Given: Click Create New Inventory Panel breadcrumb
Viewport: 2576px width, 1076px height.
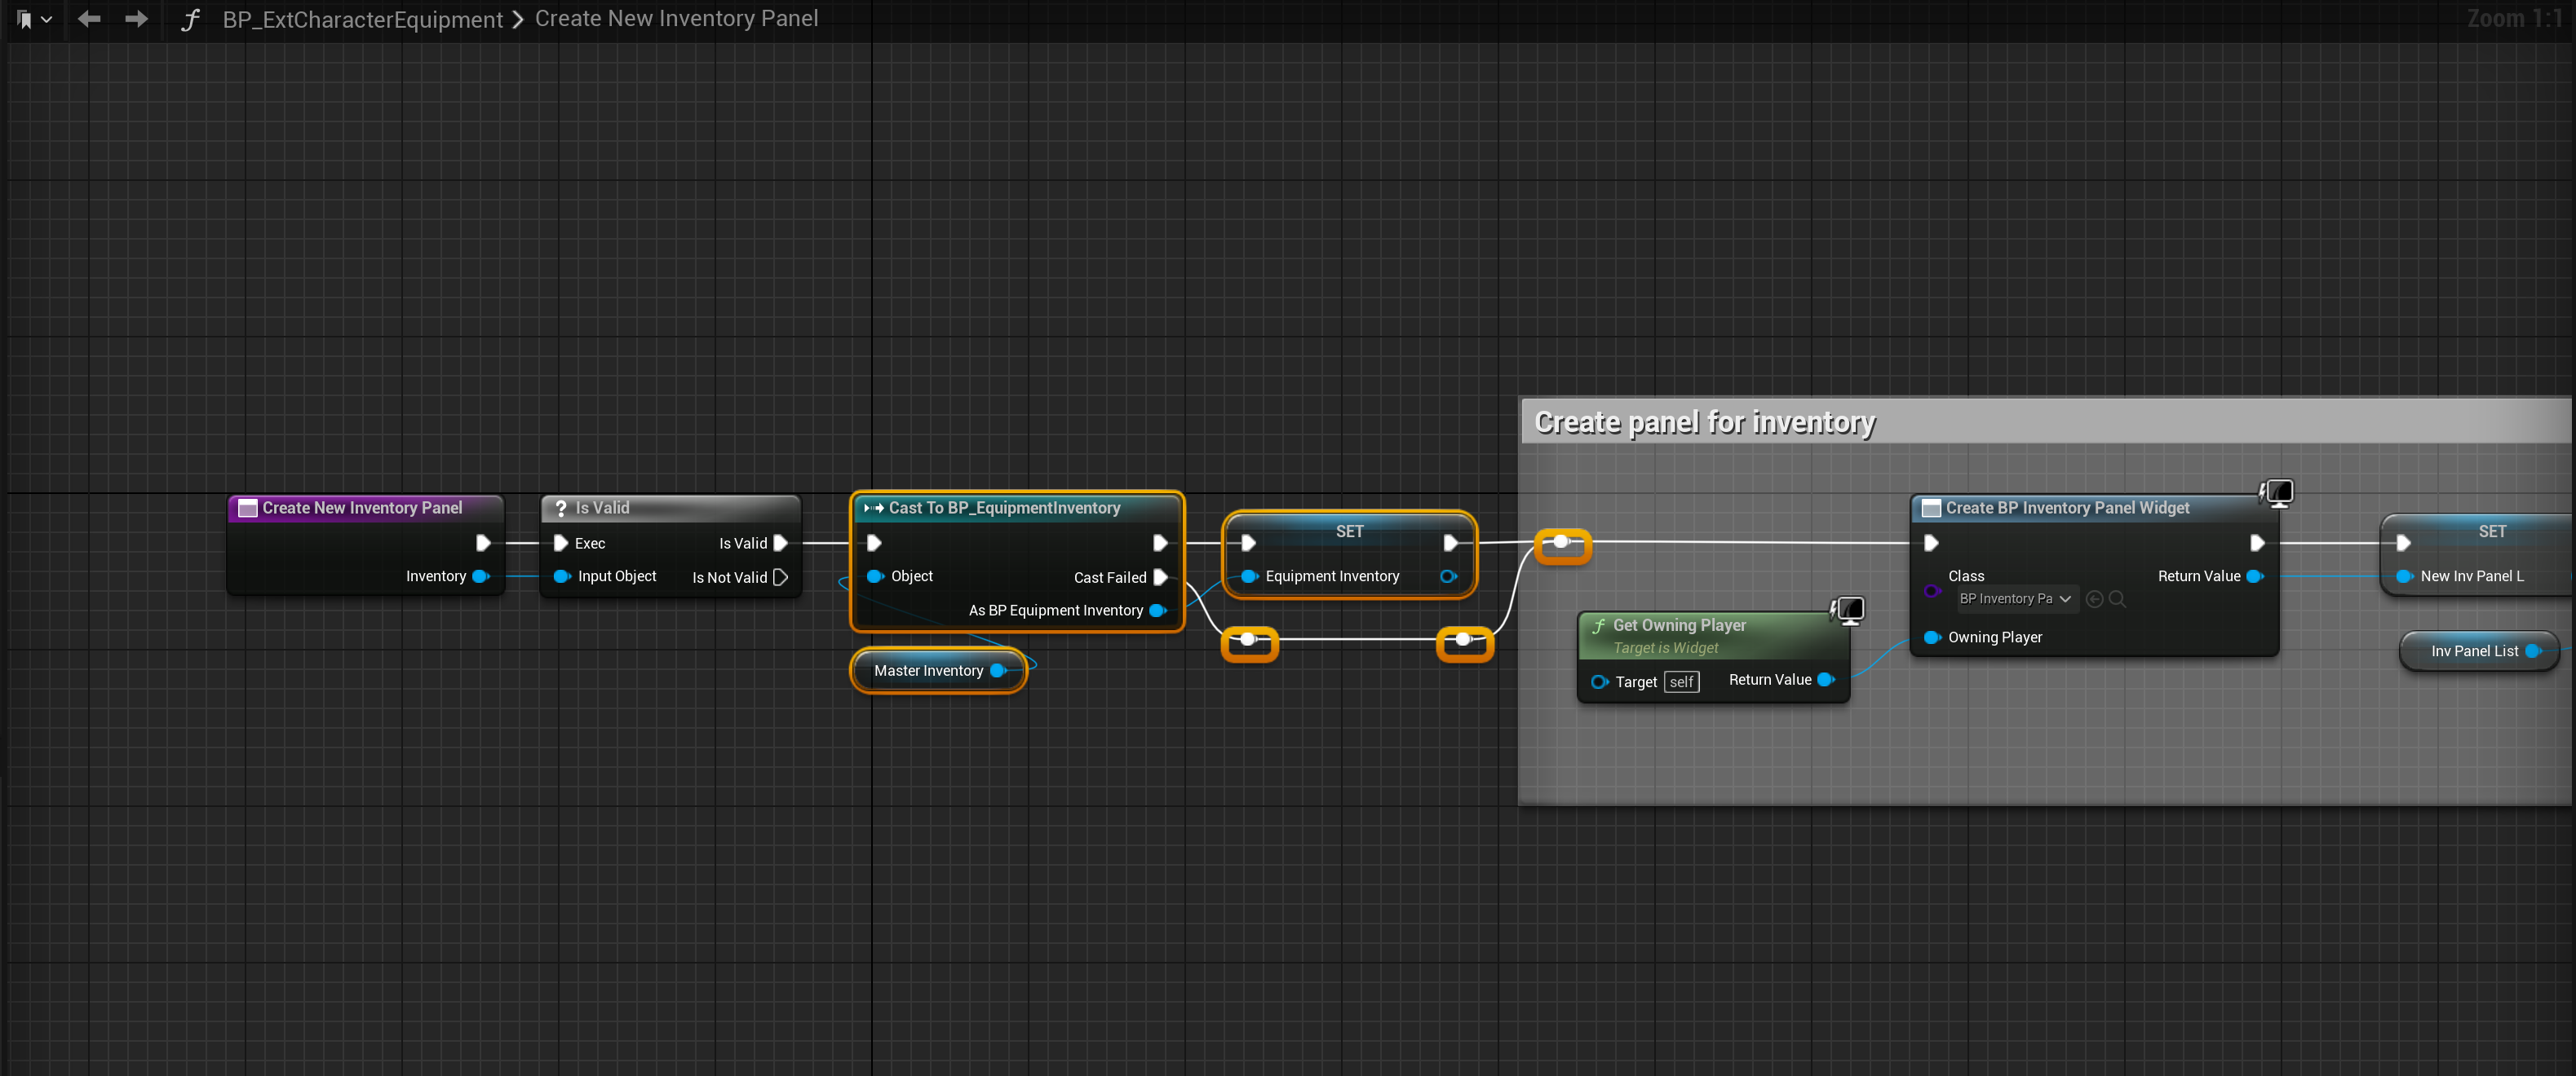Looking at the screenshot, I should point(676,19).
